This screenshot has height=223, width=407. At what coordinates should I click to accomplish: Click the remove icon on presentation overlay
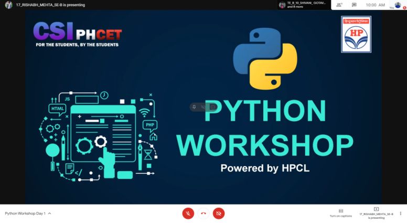(x=212, y=107)
